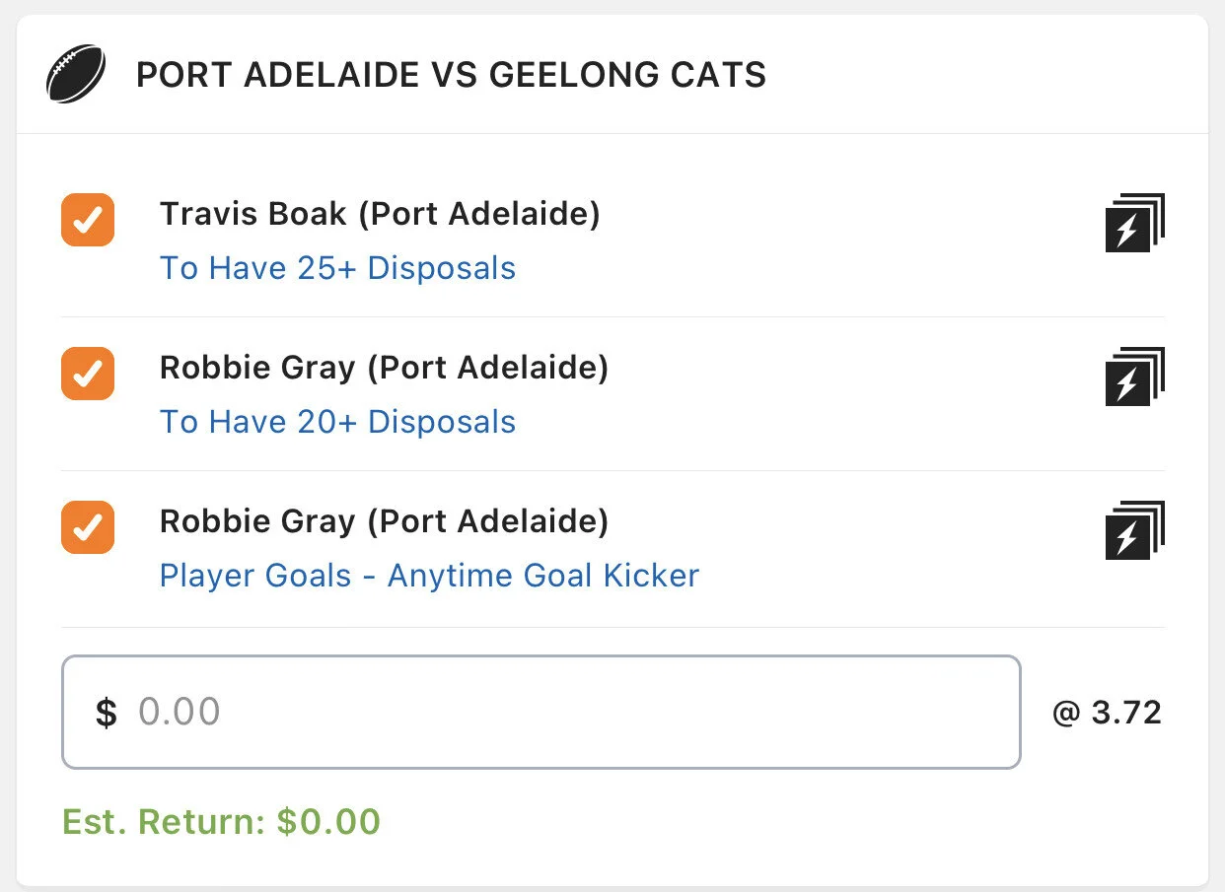Tap the lightning stack icon beside 20+ Disposals
1225x892 pixels.
coord(1134,377)
